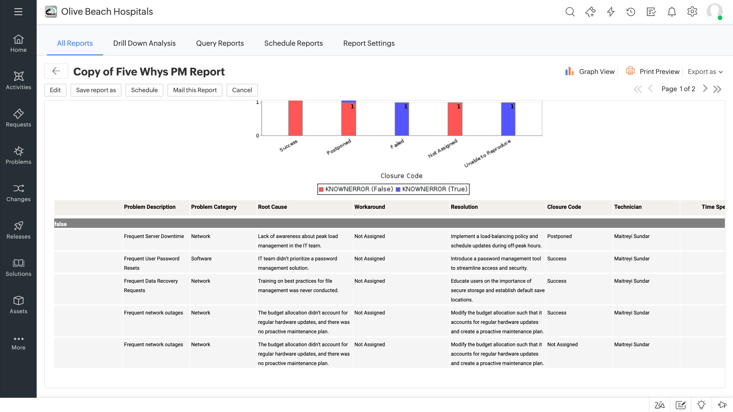Click the Mail this Report button
The width and height of the screenshot is (733, 412).
click(195, 90)
